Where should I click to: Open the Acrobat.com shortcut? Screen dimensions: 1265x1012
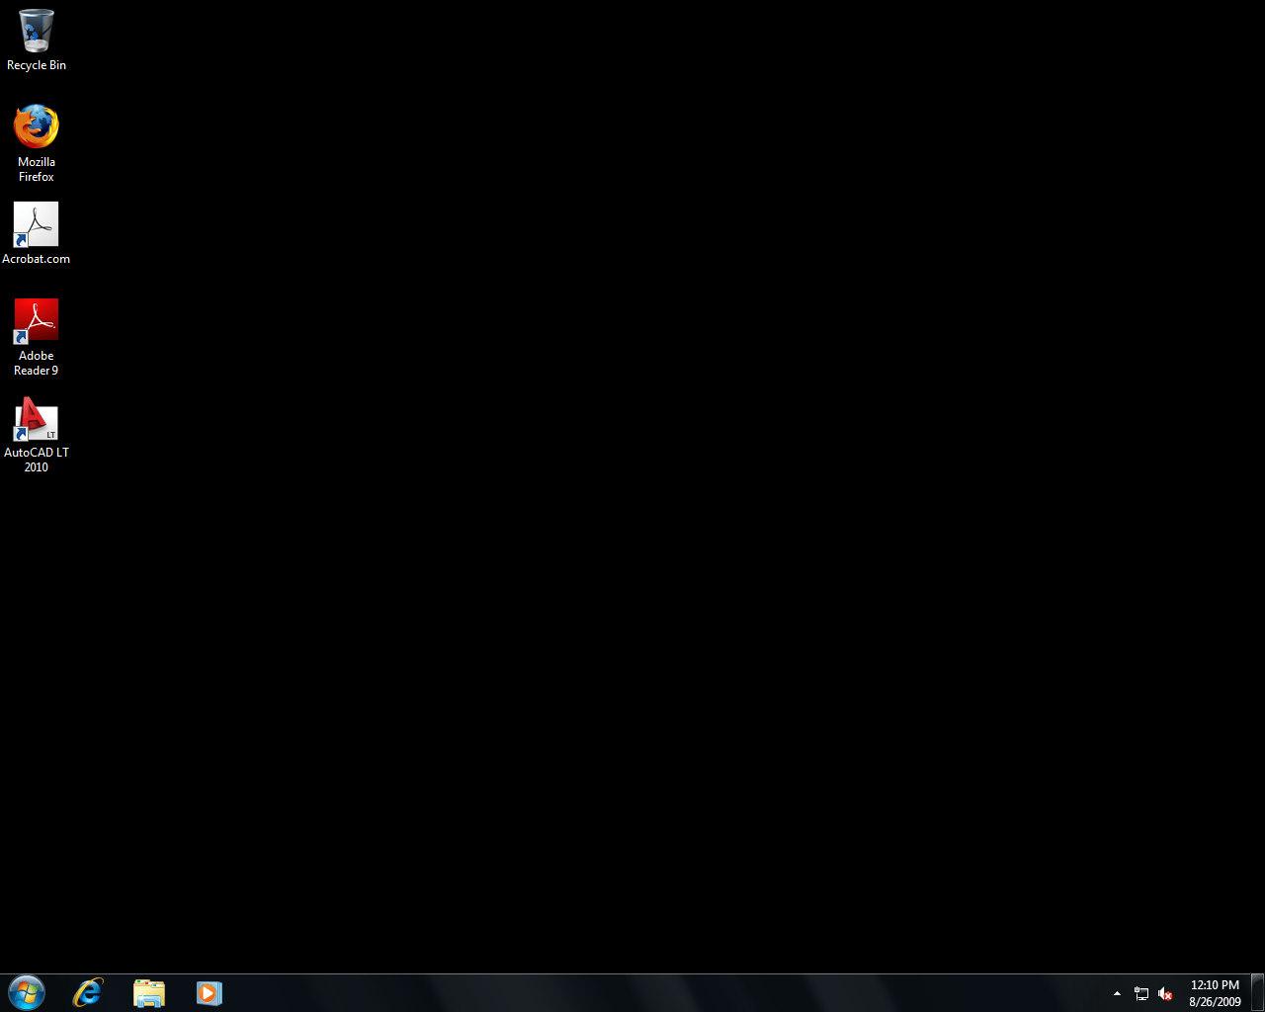[36, 224]
